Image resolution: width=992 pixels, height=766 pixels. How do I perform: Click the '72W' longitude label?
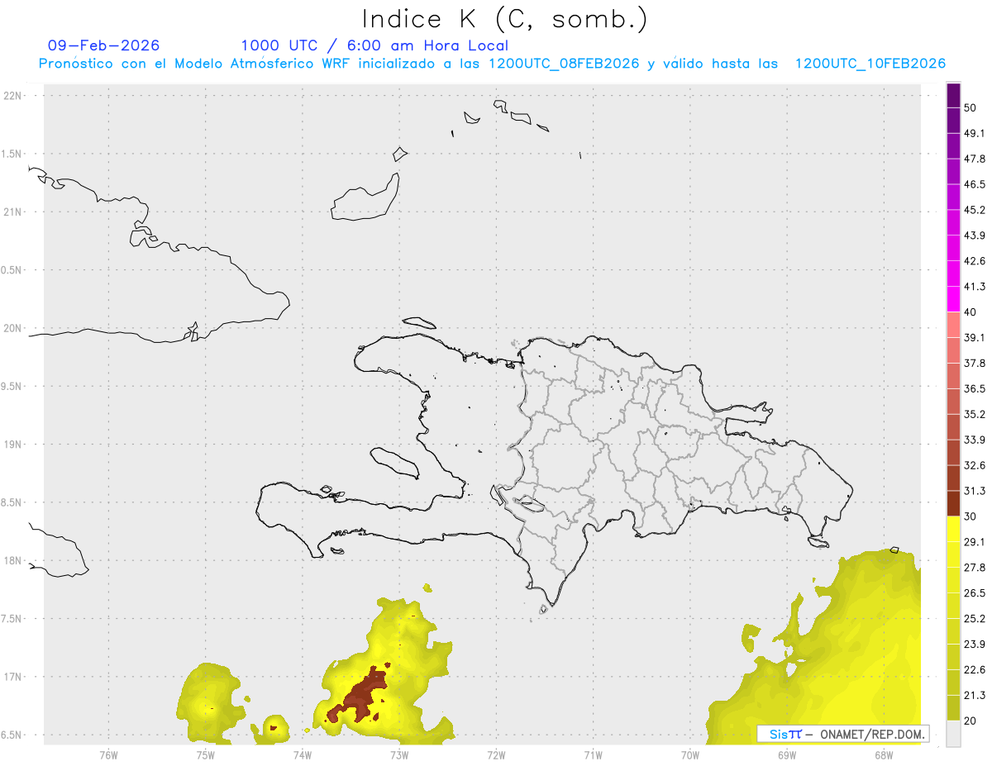pos(496,754)
